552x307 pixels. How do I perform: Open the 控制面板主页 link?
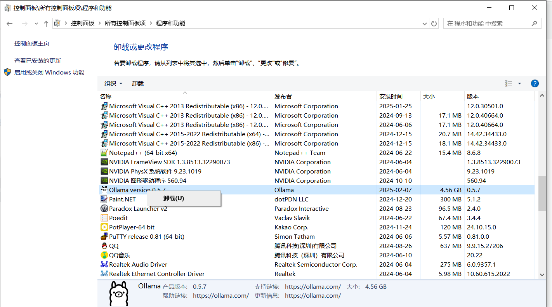pyautogui.click(x=32, y=43)
